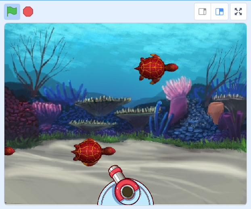This screenshot has height=209, width=251.
Task: Click the green flag to start the project
Action: point(12,12)
